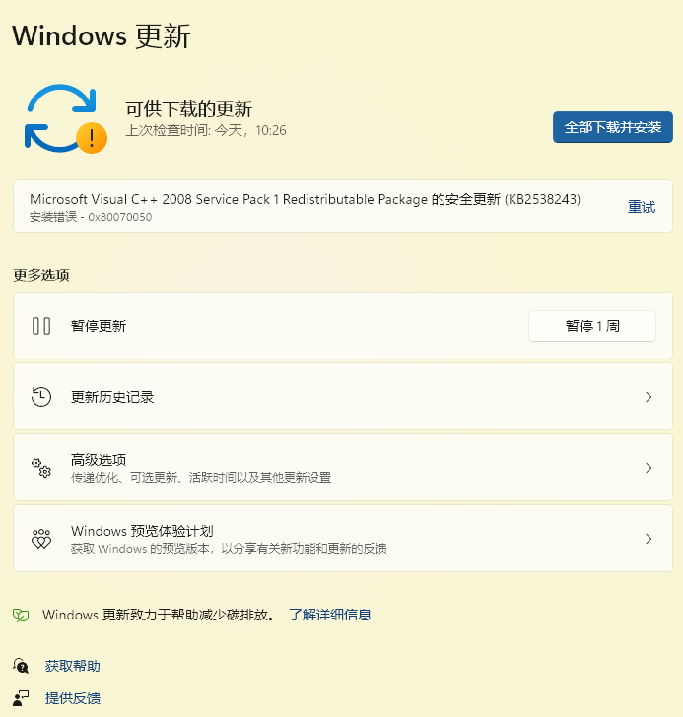Open the 提供反馈 link
683x717 pixels.
click(72, 698)
